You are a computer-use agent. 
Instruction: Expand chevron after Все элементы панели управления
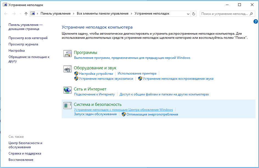(131, 13)
